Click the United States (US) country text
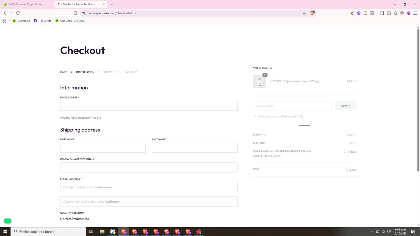This screenshot has height=236, width=420. tap(74, 219)
